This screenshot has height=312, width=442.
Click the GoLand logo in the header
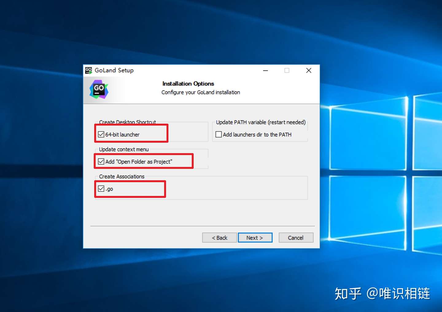[x=99, y=89]
